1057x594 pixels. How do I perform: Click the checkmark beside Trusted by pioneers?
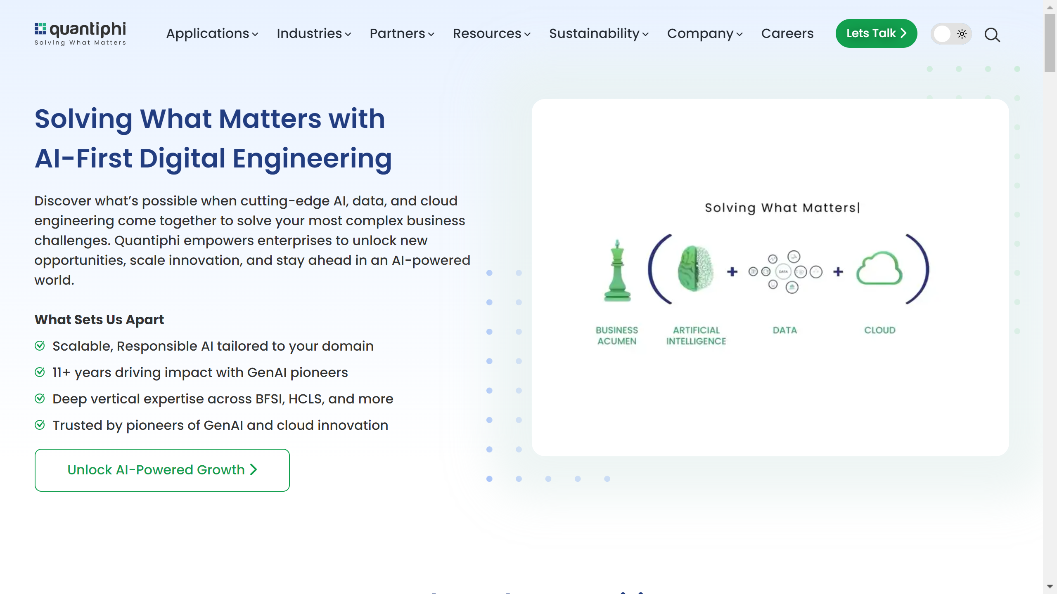click(40, 425)
